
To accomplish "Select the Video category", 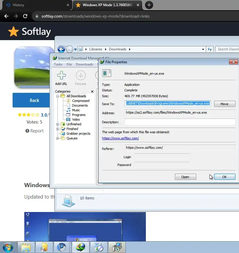I will [76, 119].
